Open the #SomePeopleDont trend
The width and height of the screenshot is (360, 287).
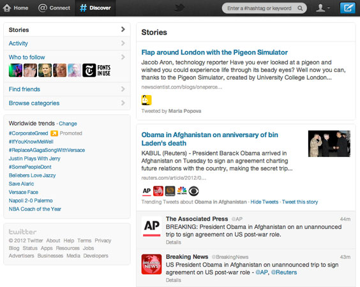pyautogui.click(x=30, y=167)
